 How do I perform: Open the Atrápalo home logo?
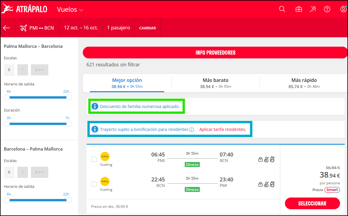coord(24,9)
